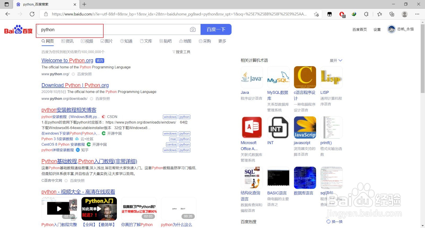Click the browser back arrow
The width and height of the screenshot is (425, 228).
8,14
